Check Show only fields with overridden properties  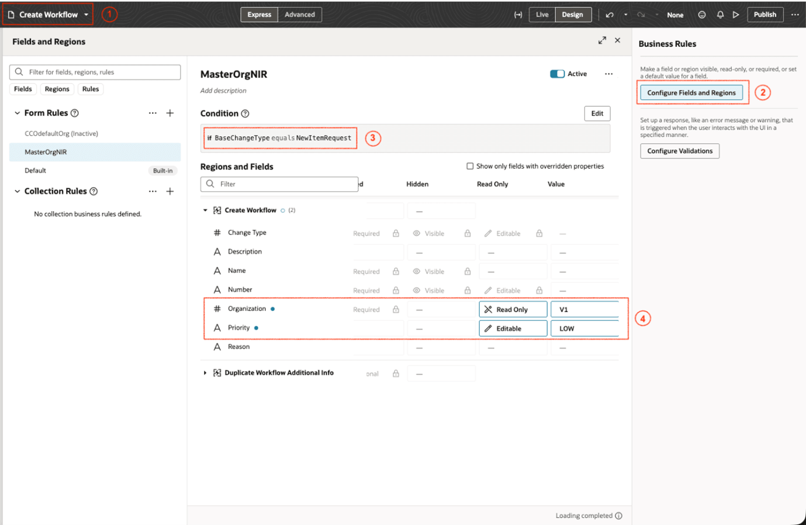pyautogui.click(x=470, y=166)
